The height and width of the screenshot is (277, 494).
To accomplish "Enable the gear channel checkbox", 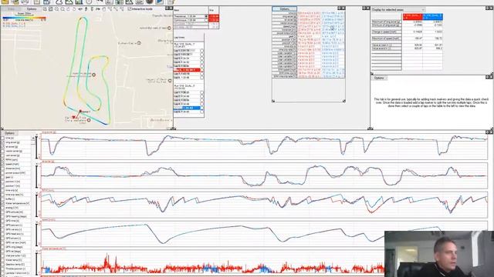I will pyautogui.click(x=2, y=177).
